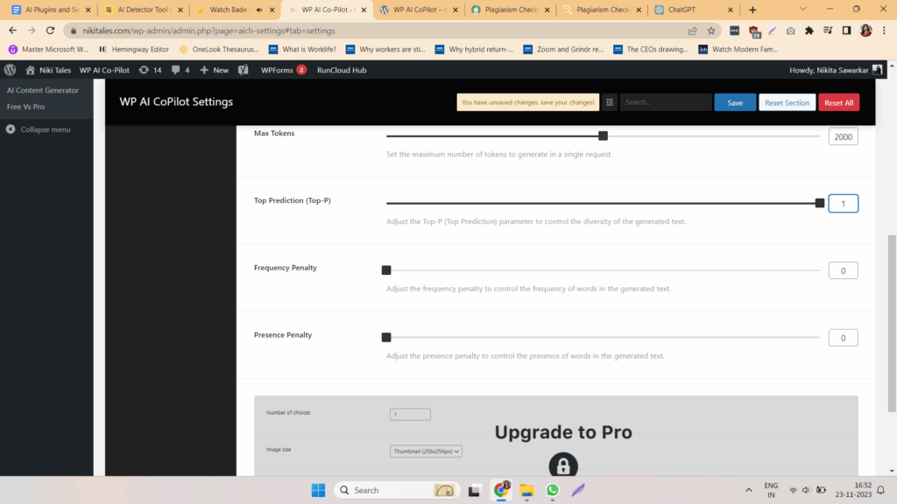Open Chrome from the taskbar
The image size is (897, 504).
click(501, 490)
